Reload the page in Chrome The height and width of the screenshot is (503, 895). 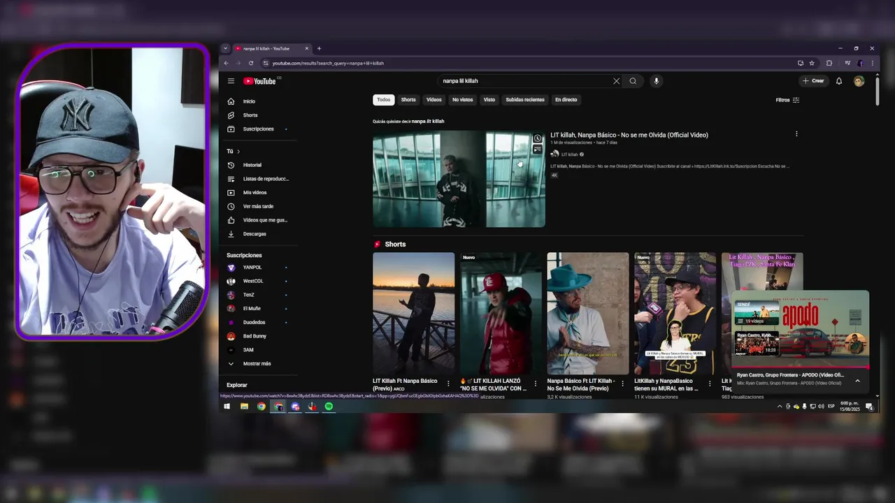pyautogui.click(x=250, y=63)
